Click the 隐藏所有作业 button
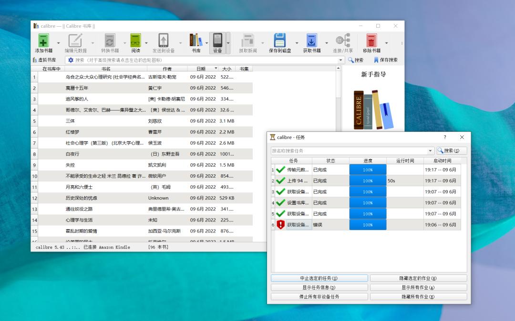515x321 pixels. pos(418,297)
